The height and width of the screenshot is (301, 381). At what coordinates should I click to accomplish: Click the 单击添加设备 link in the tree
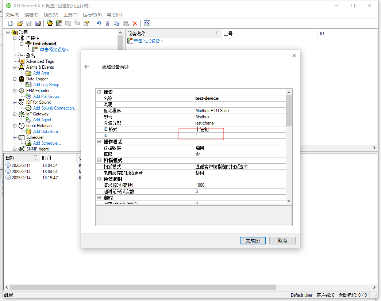[54, 50]
